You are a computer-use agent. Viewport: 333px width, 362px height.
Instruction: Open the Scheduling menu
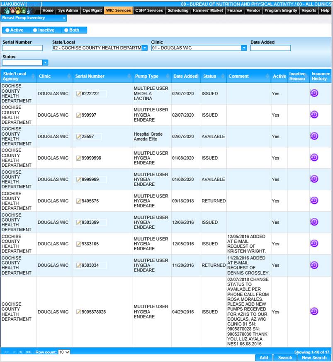pos(178,10)
